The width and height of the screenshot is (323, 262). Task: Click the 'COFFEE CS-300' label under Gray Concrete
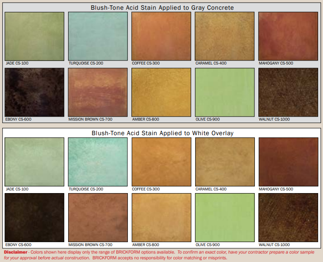coord(146,63)
